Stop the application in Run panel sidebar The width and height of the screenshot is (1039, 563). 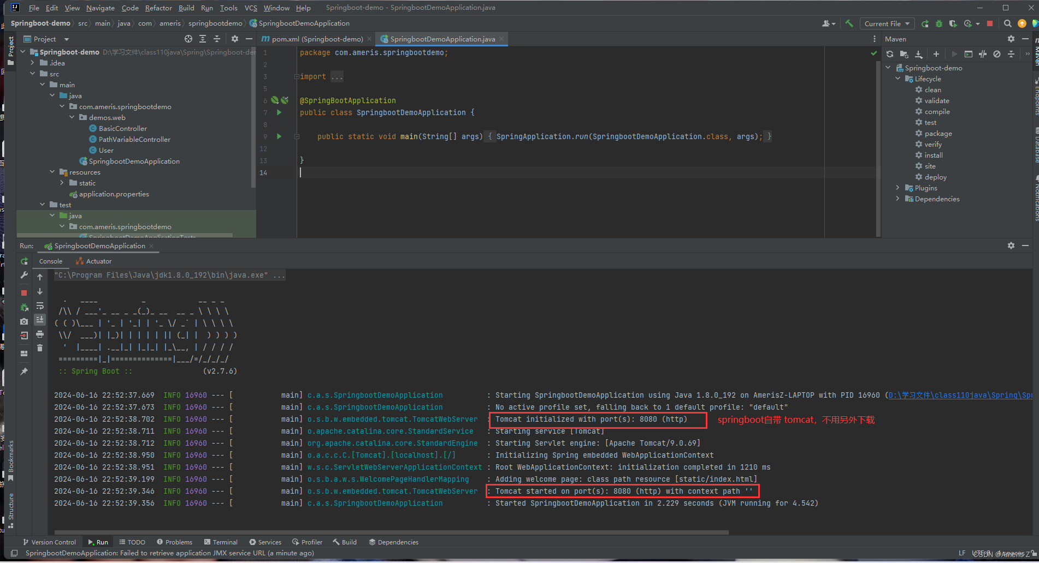24,293
